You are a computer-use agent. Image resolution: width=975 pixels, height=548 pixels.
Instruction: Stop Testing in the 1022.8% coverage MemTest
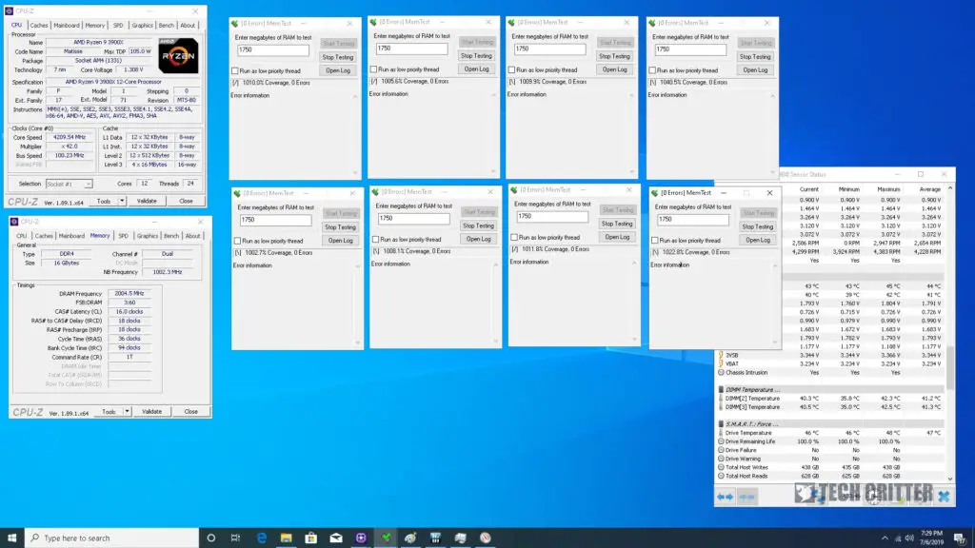point(757,226)
